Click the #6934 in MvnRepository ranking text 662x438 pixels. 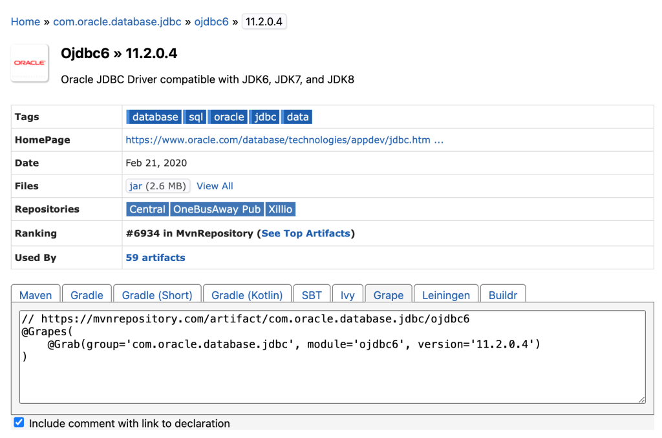point(189,233)
